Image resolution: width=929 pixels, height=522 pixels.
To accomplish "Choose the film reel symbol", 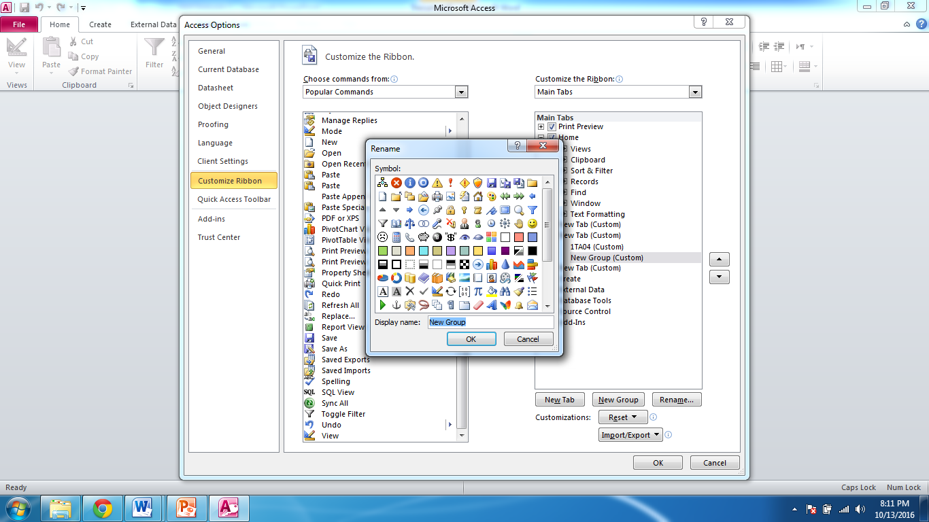I will point(505,278).
